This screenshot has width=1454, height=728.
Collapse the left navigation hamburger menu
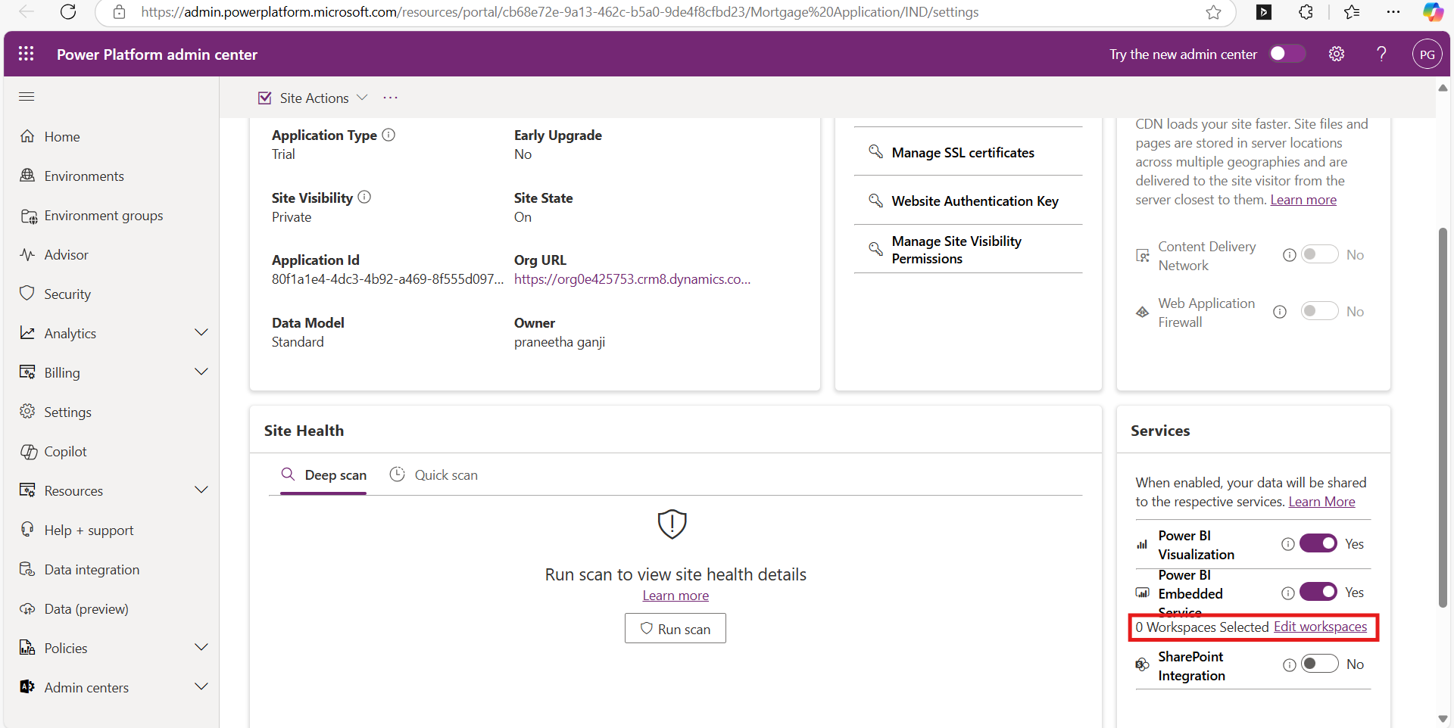tap(27, 96)
